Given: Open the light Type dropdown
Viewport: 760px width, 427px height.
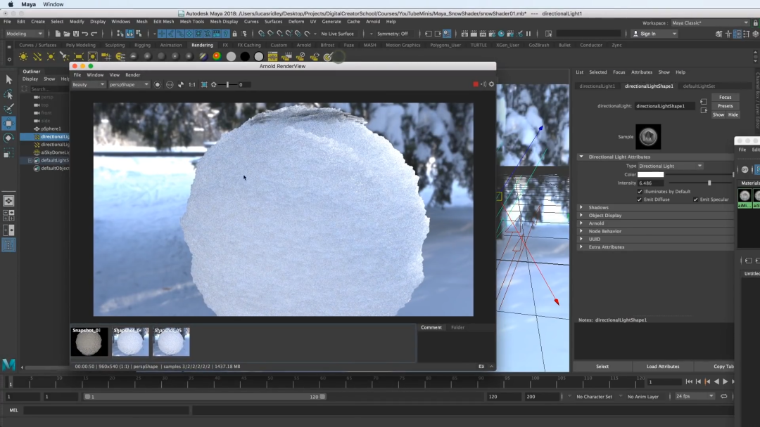Looking at the screenshot, I should (x=671, y=166).
